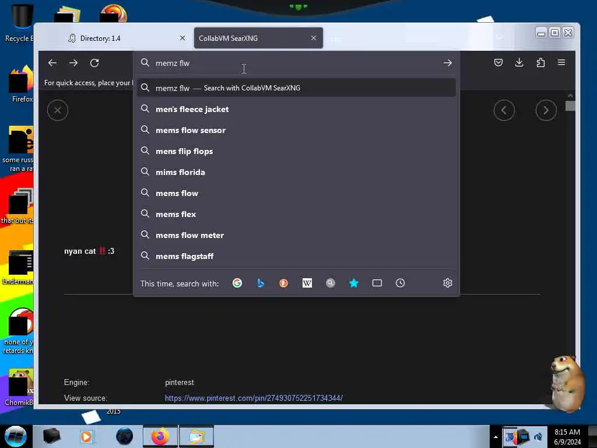The height and width of the screenshot is (448, 597).
Task: Show next image with circled right chevron
Action: (x=546, y=110)
